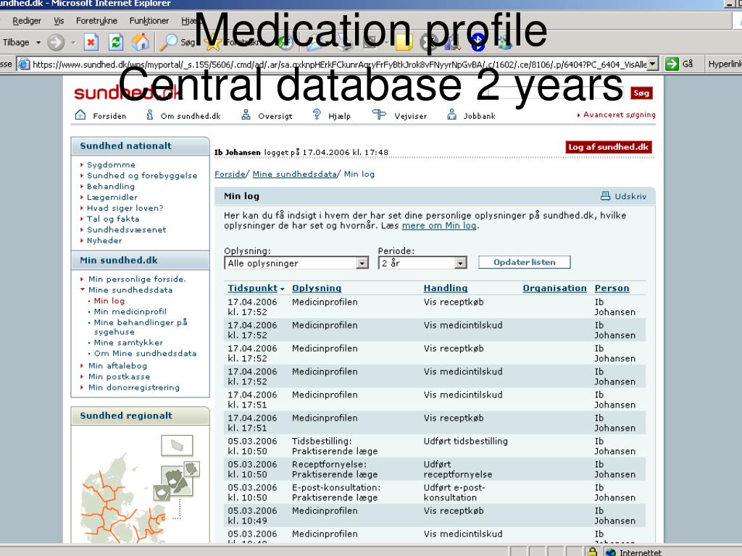This screenshot has height=556, width=742.
Task: Click the Udskriv printer icon
Action: point(605,195)
